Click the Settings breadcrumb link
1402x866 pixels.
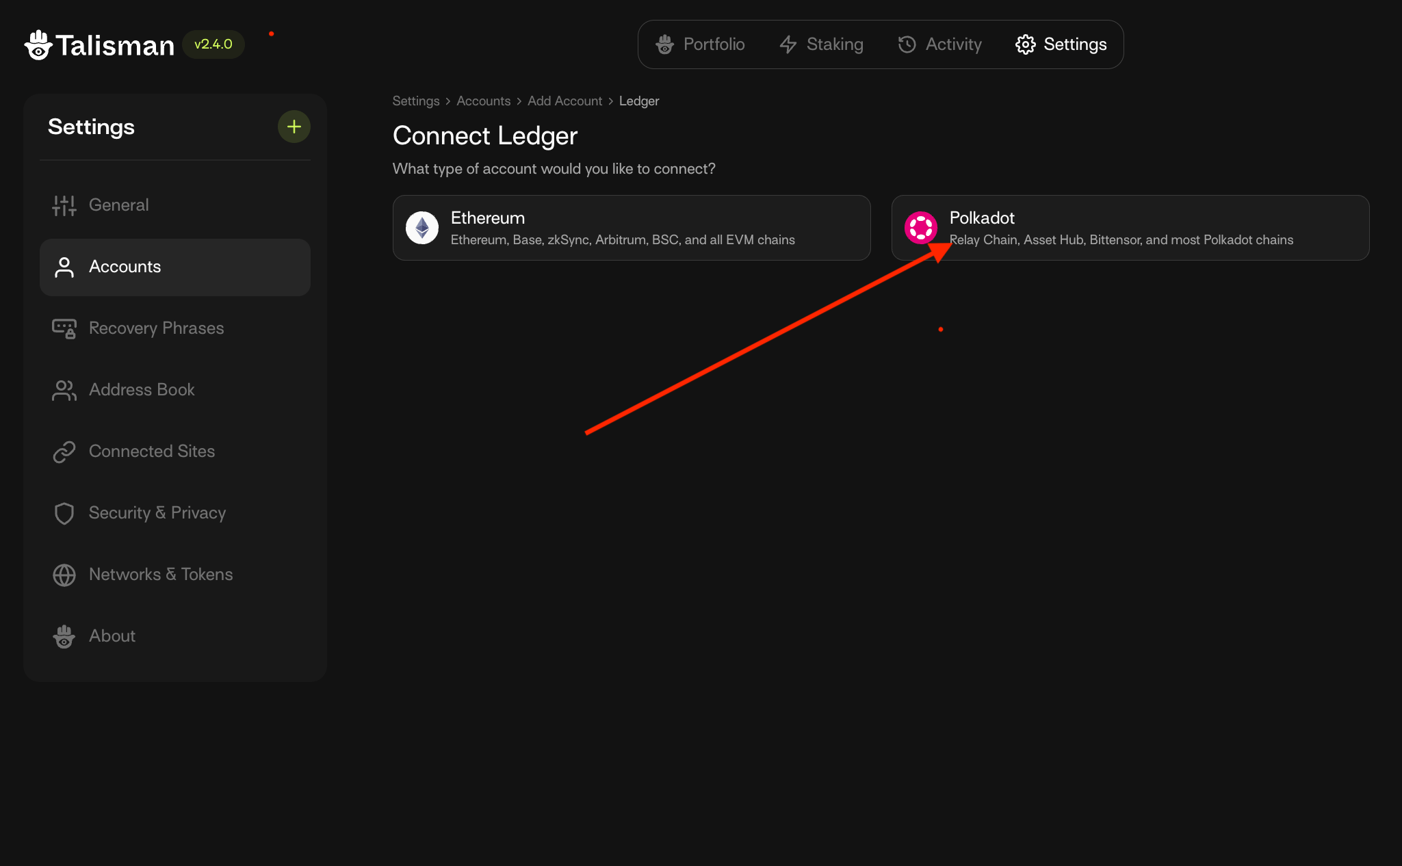(415, 101)
